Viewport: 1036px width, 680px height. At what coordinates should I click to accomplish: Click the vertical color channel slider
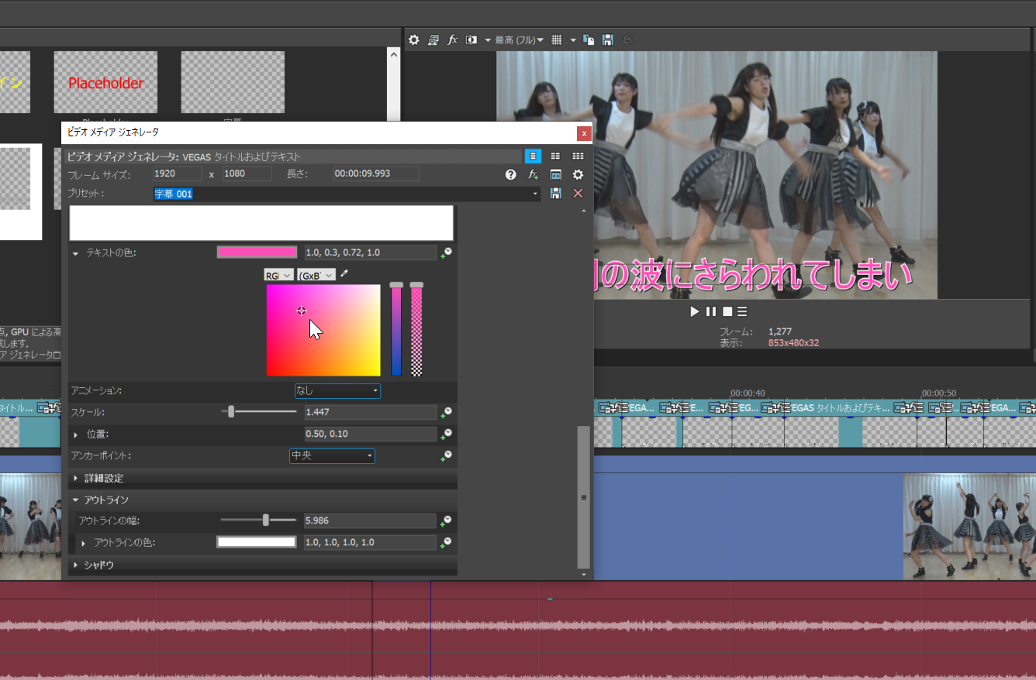click(396, 329)
